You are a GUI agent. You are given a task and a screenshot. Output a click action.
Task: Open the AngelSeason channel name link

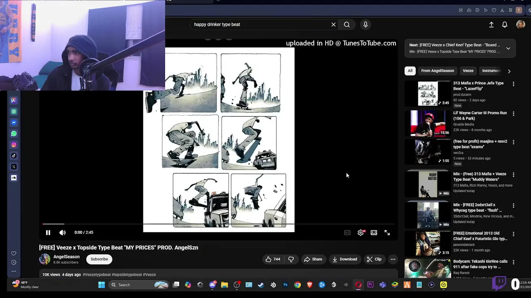tap(66, 257)
